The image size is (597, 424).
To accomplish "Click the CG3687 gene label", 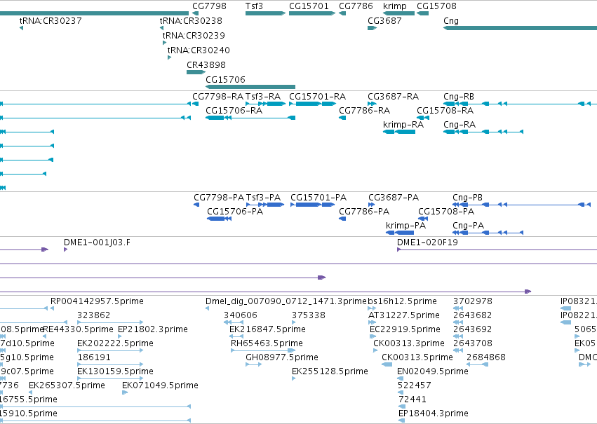I will 384,20.
